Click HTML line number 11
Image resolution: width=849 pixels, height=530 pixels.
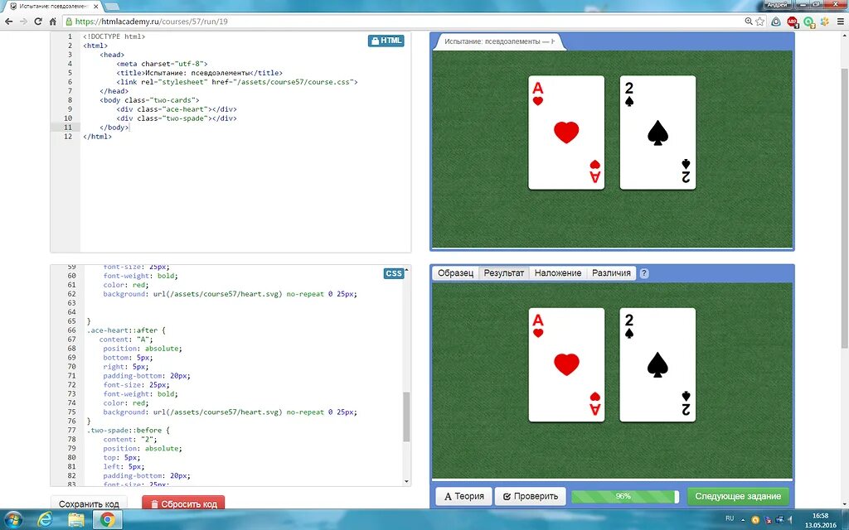[x=68, y=127]
